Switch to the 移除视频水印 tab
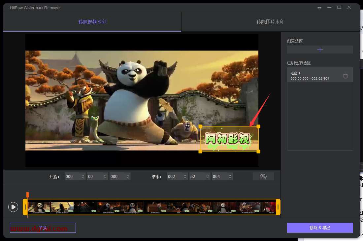 [92, 22]
